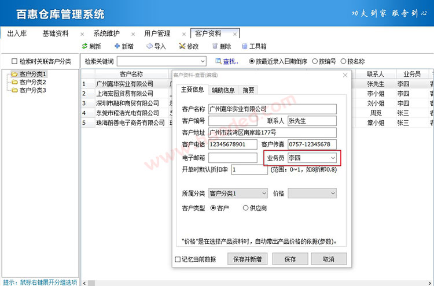
Task: Click the 修改 edit tools icon
Action: pos(182,46)
